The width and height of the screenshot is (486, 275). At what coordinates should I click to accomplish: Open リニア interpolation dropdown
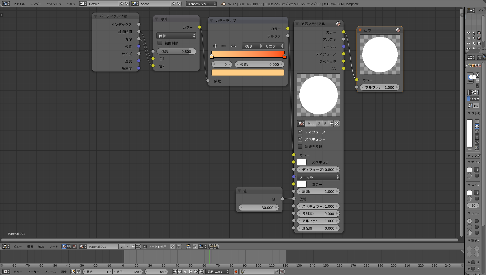(x=274, y=46)
